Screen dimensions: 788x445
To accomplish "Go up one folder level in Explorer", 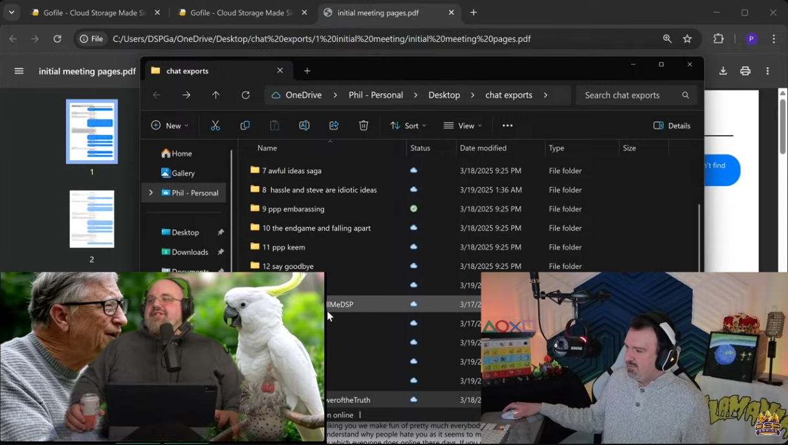I will [x=216, y=95].
